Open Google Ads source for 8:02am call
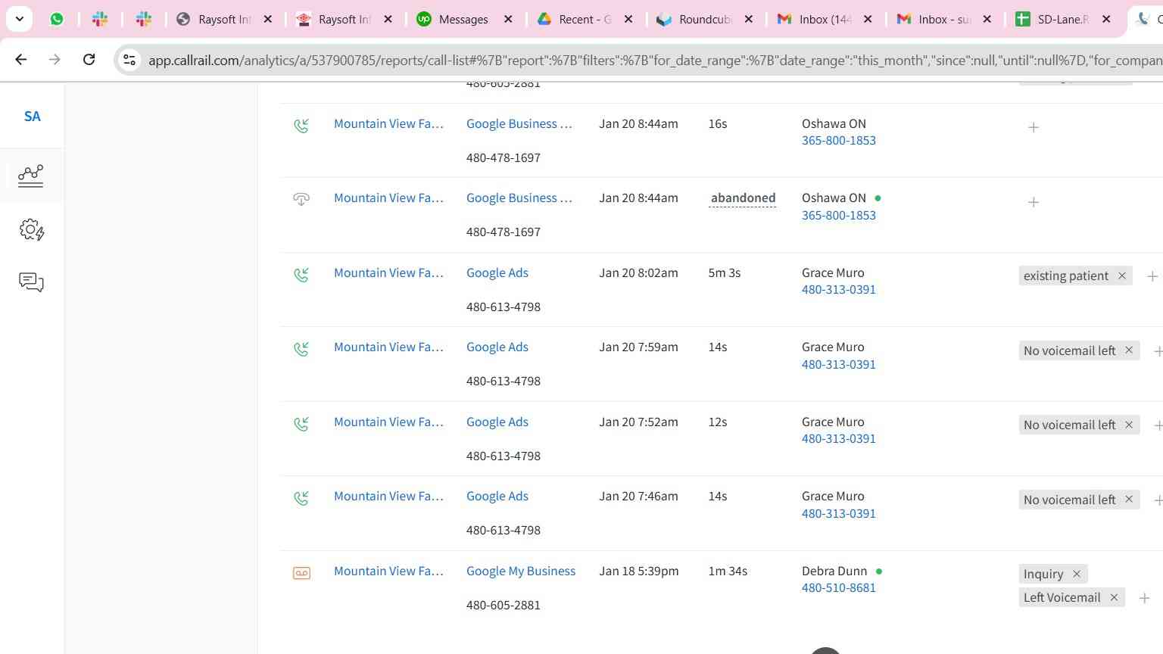The width and height of the screenshot is (1163, 654). 497,272
